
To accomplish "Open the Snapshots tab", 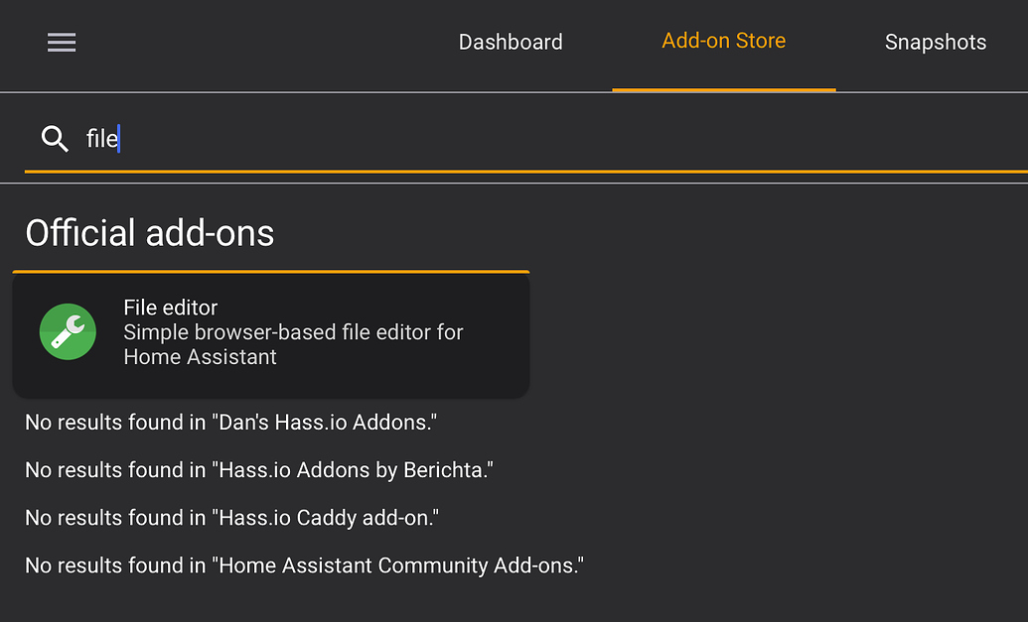I will 935,42.
